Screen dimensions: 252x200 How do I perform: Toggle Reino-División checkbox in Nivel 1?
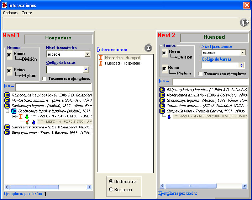point(9,55)
